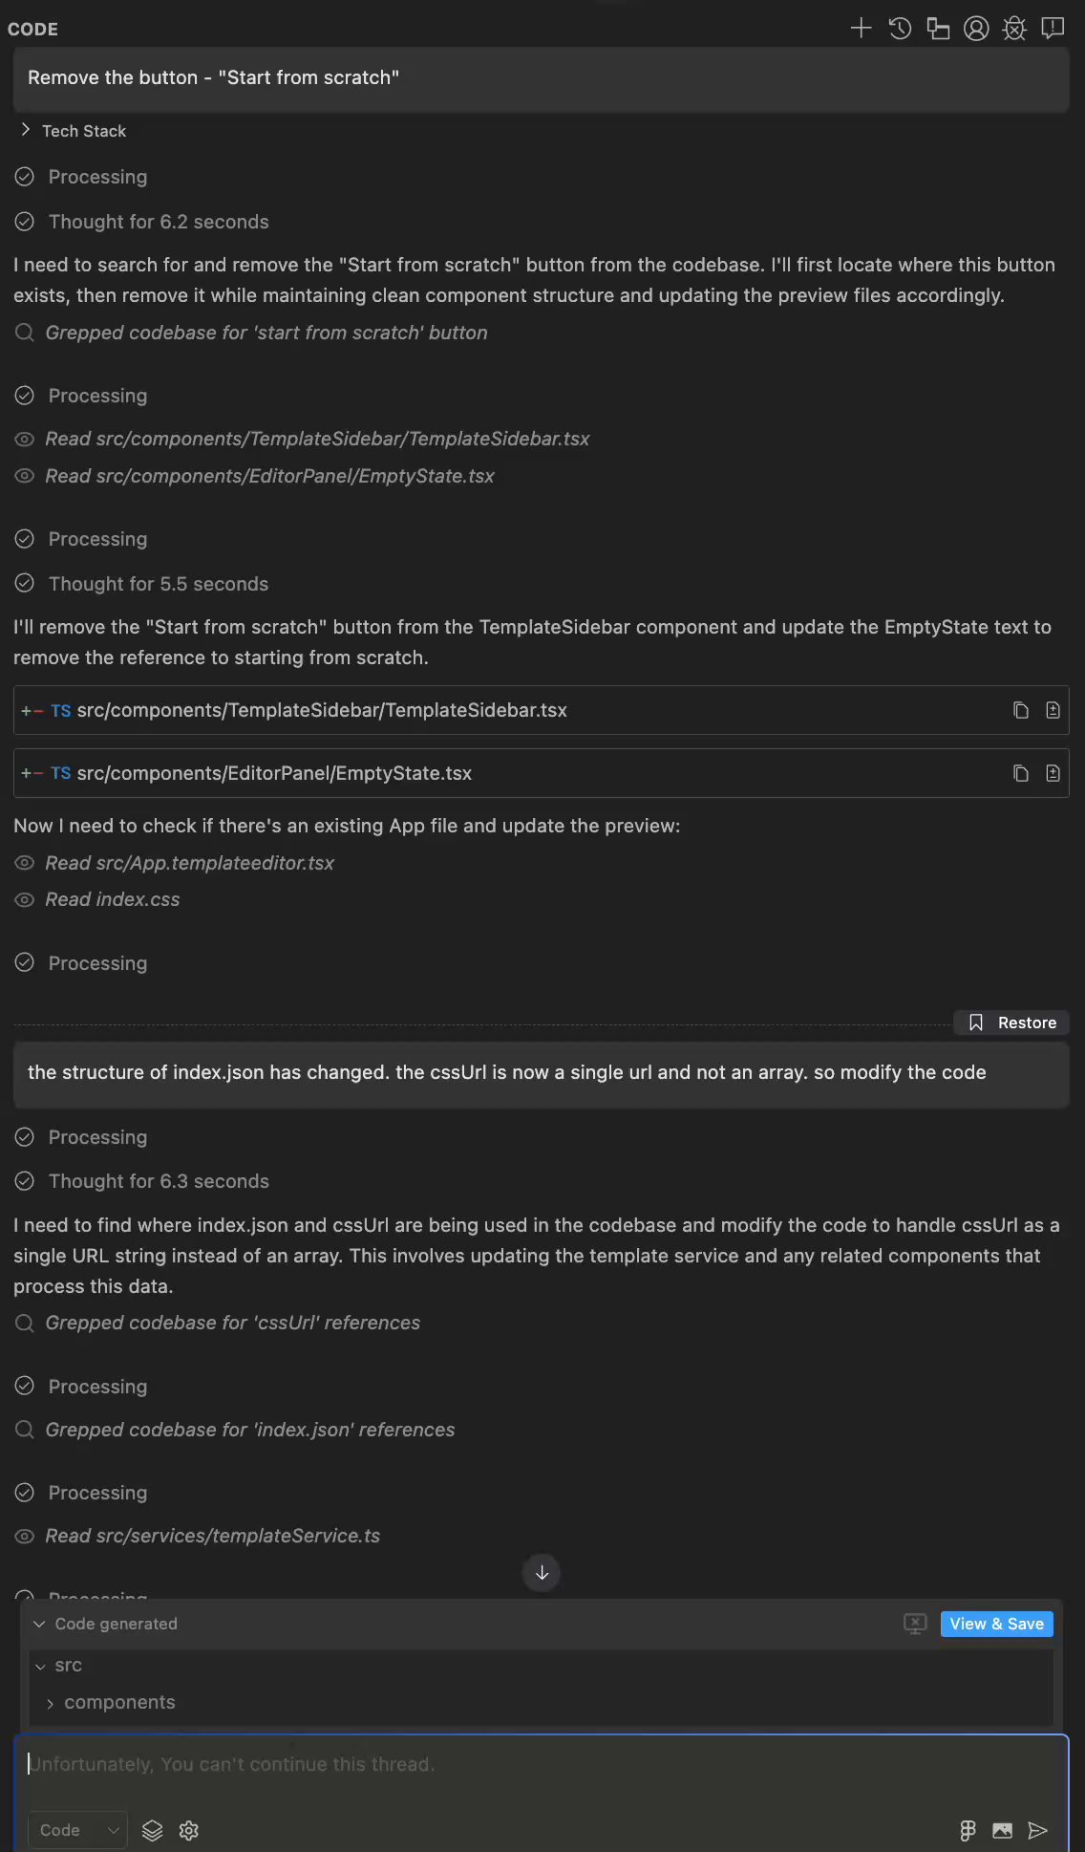1085x1852 pixels.
Task: Click the Figma import icon
Action: pos(968,1830)
